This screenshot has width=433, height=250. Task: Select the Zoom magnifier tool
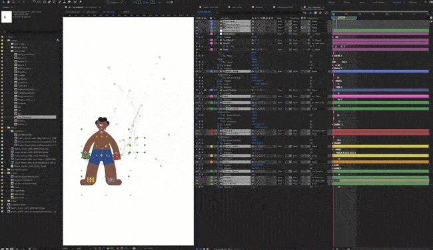13,2
